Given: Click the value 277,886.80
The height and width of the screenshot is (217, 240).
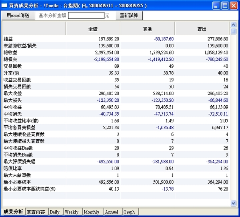Looking at the screenshot, I should click(x=218, y=39).
